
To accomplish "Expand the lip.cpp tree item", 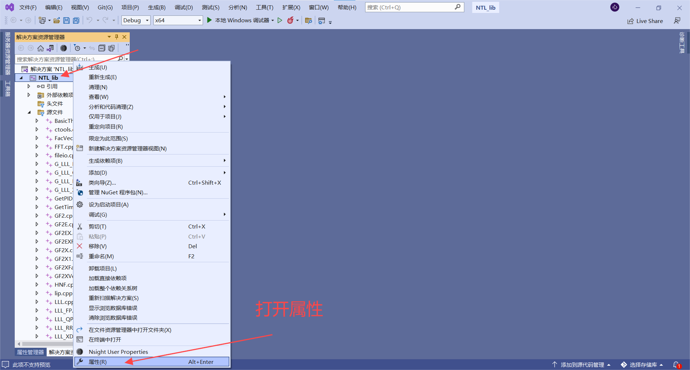I will pos(37,293).
